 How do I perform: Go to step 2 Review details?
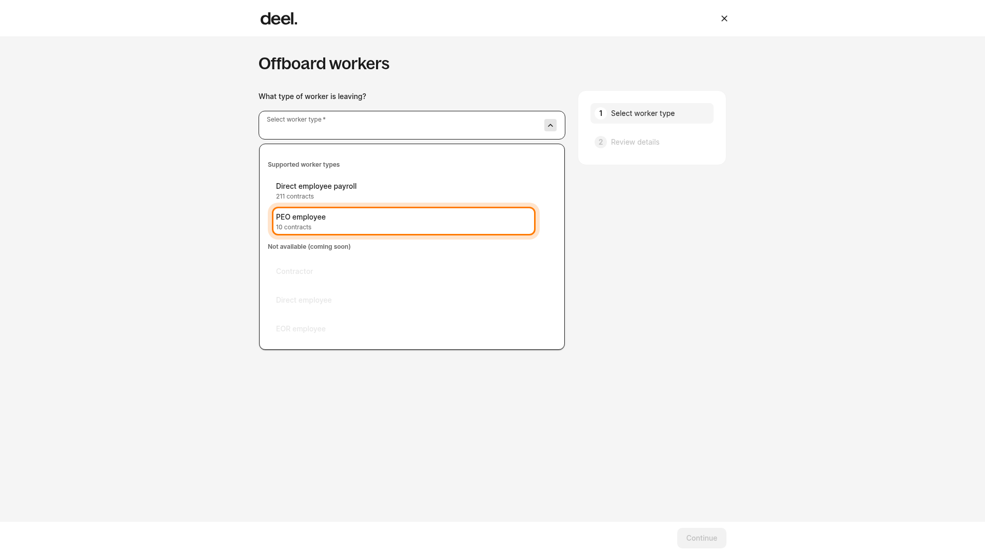click(x=652, y=142)
